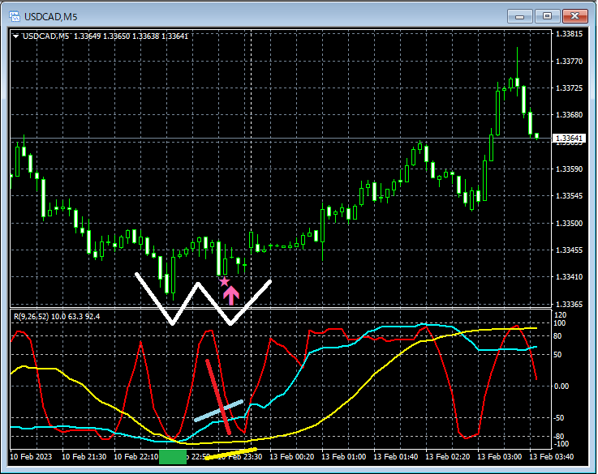Close the USDCAD,M5 chart window

[574, 16]
